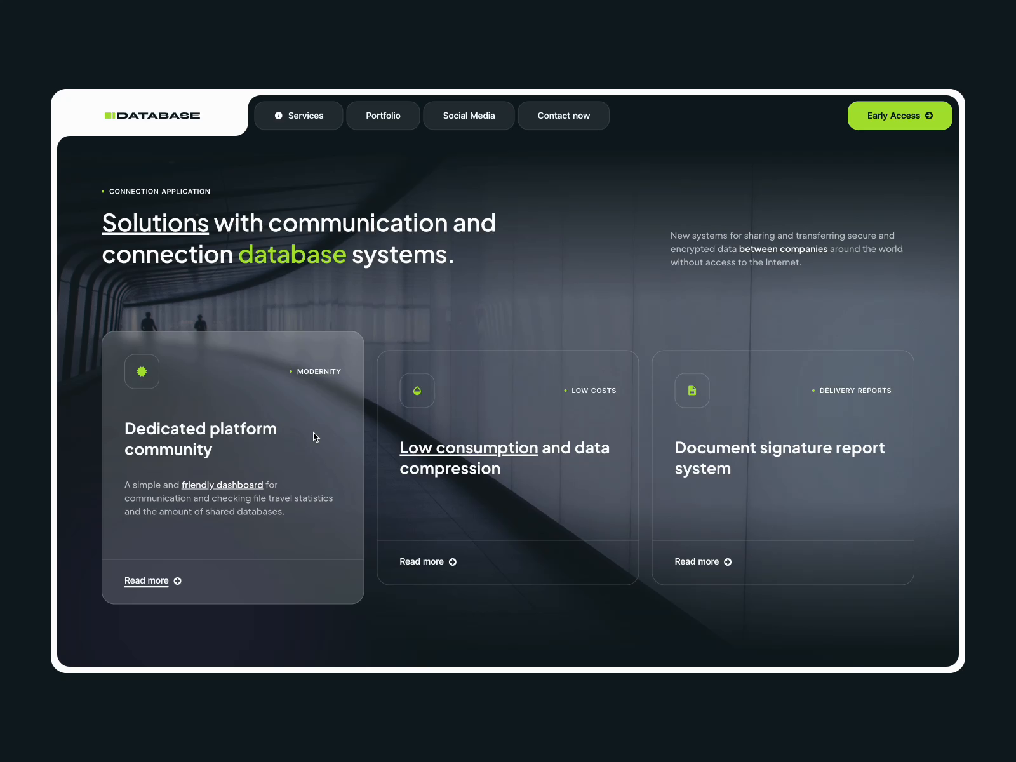Open the 'friendly dashboard' link
The height and width of the screenshot is (762, 1016).
222,485
